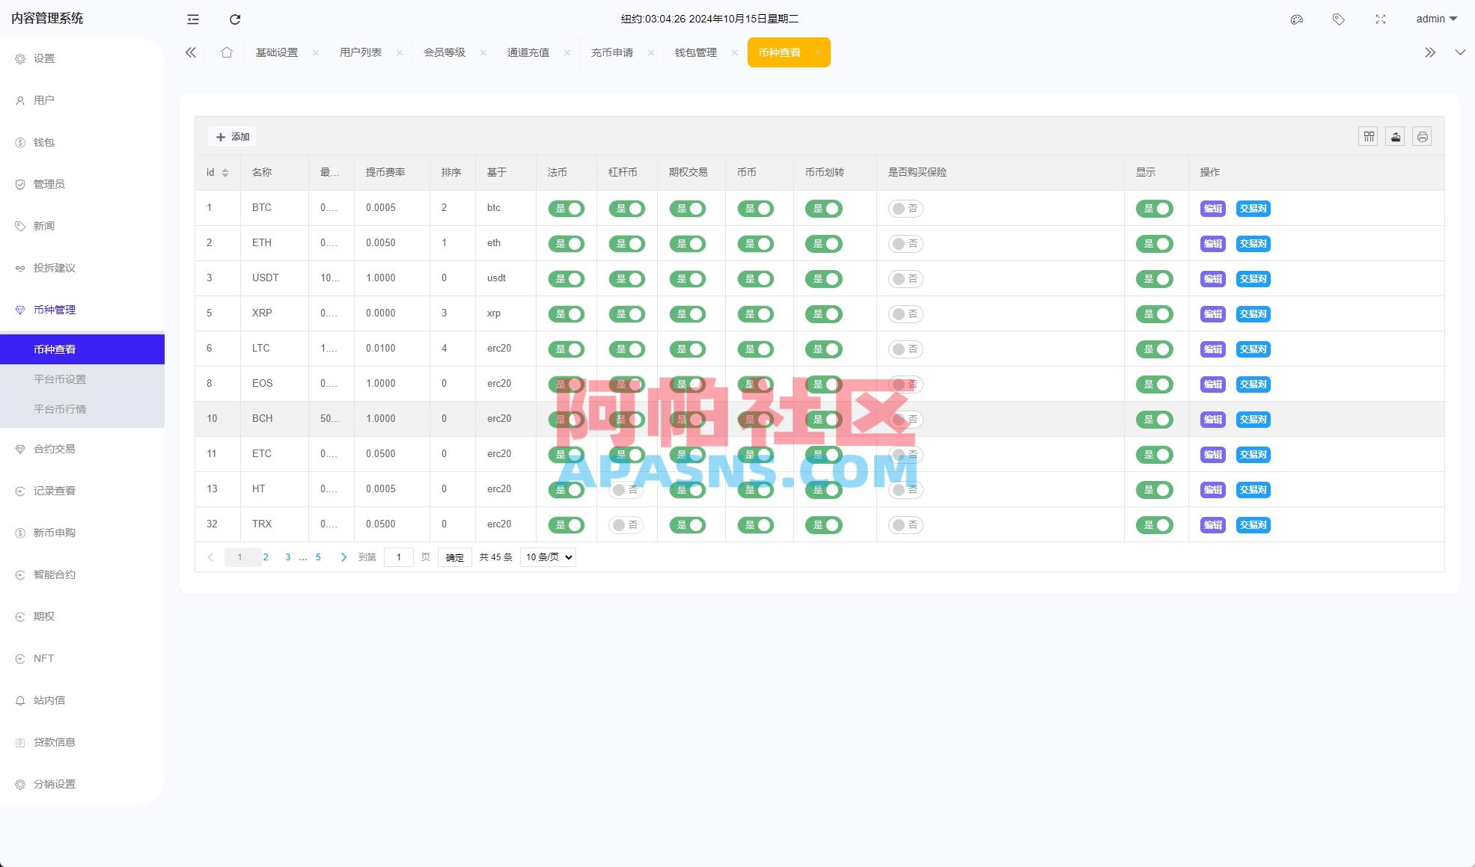1475x867 pixels.
Task: Switch to the 钱包管理 tab
Action: pos(695,52)
